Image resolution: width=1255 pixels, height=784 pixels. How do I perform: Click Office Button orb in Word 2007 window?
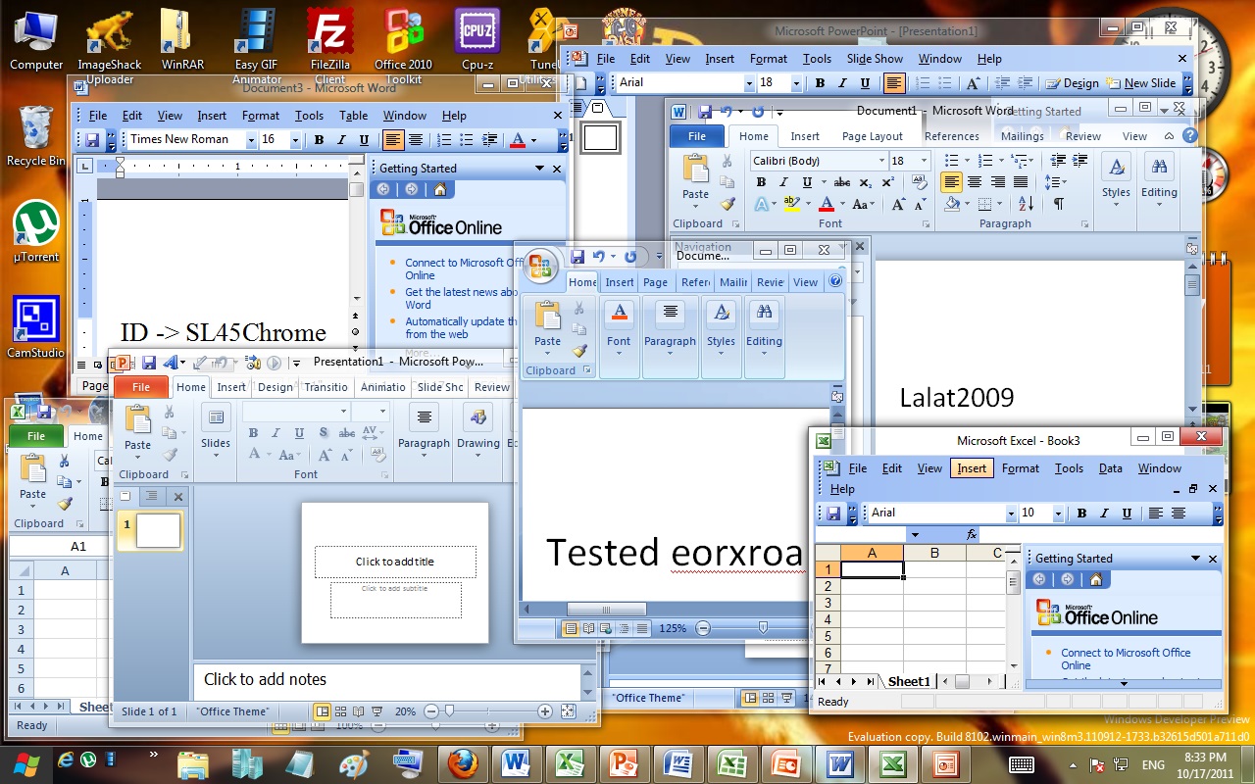tap(540, 265)
